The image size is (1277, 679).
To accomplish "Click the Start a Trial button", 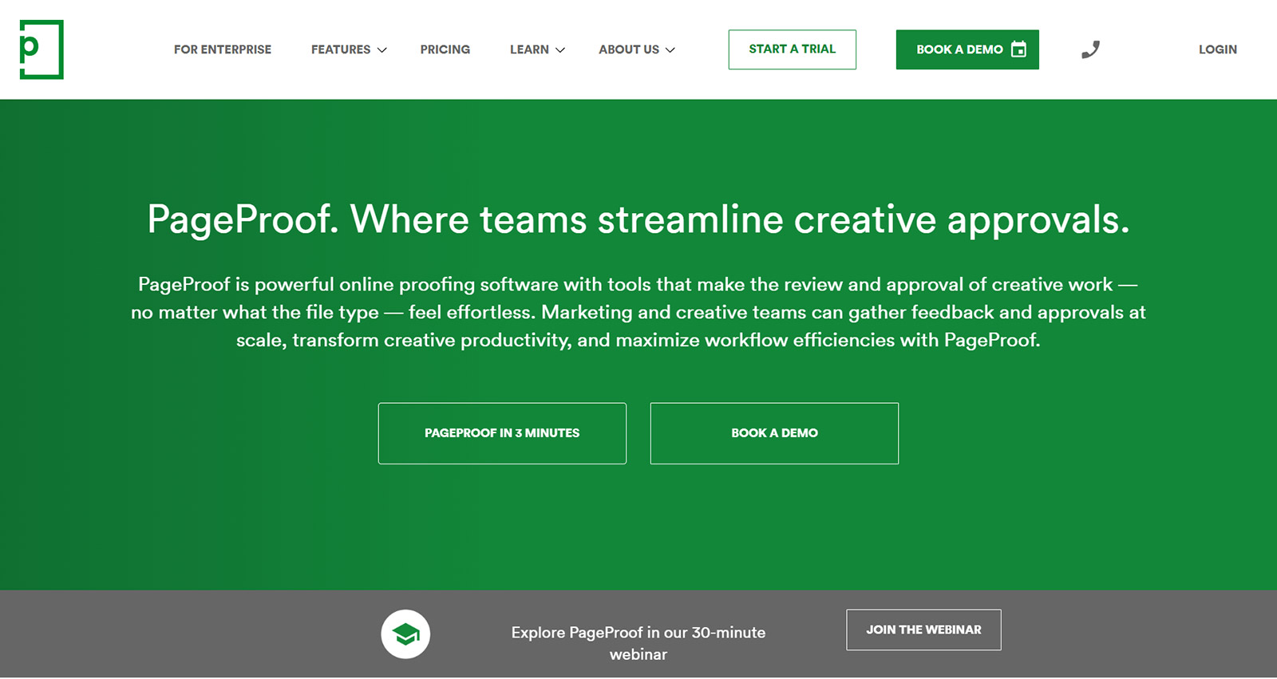I will (x=793, y=49).
